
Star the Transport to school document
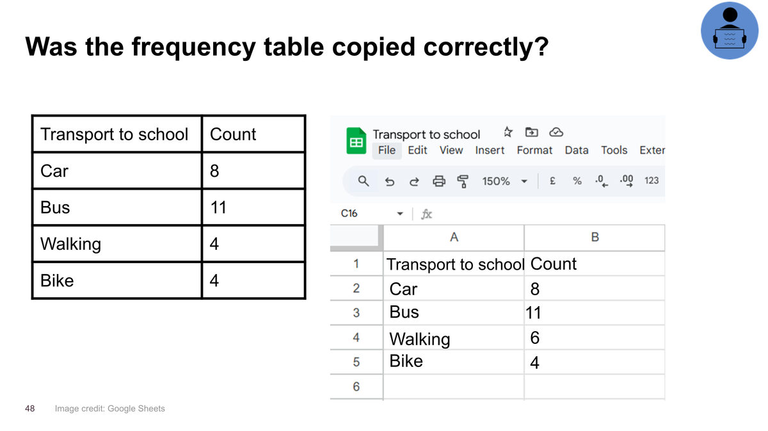(x=508, y=132)
